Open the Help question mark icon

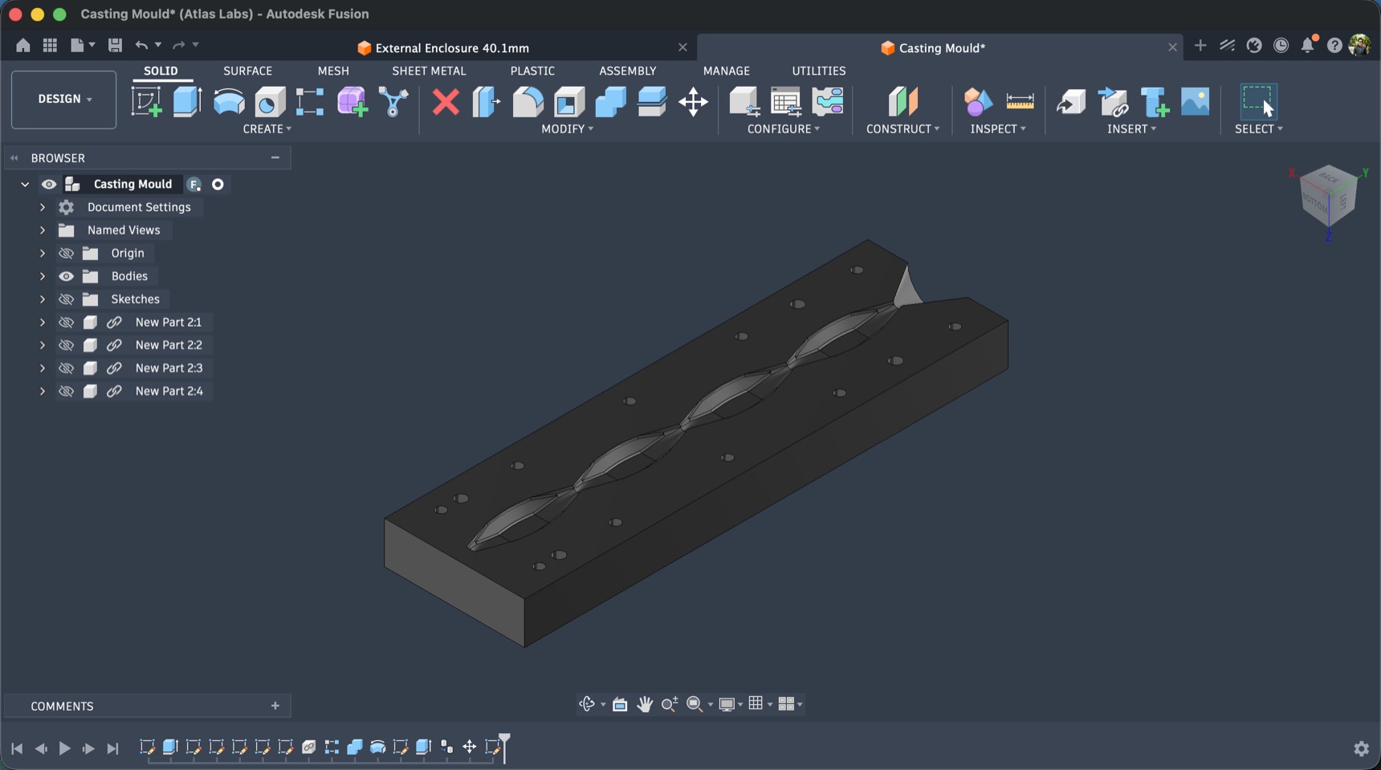point(1334,46)
